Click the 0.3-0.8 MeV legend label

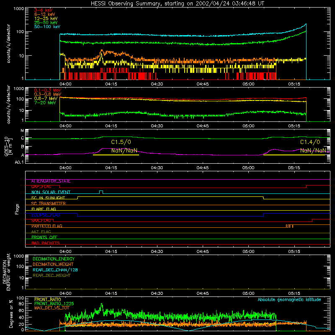[48, 94]
